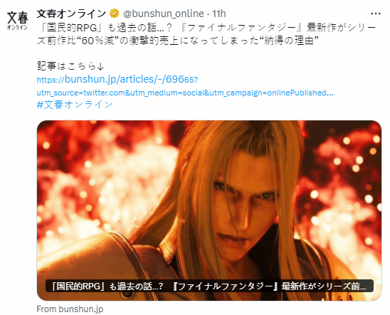Click the 文春オンライン profile avatar logo
The height and width of the screenshot is (315, 390).
17,21
